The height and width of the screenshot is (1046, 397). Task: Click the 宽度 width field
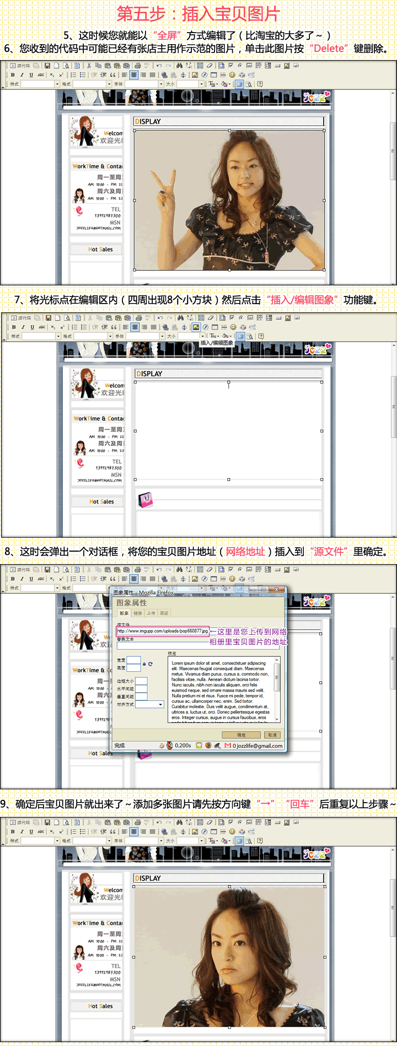point(134,660)
